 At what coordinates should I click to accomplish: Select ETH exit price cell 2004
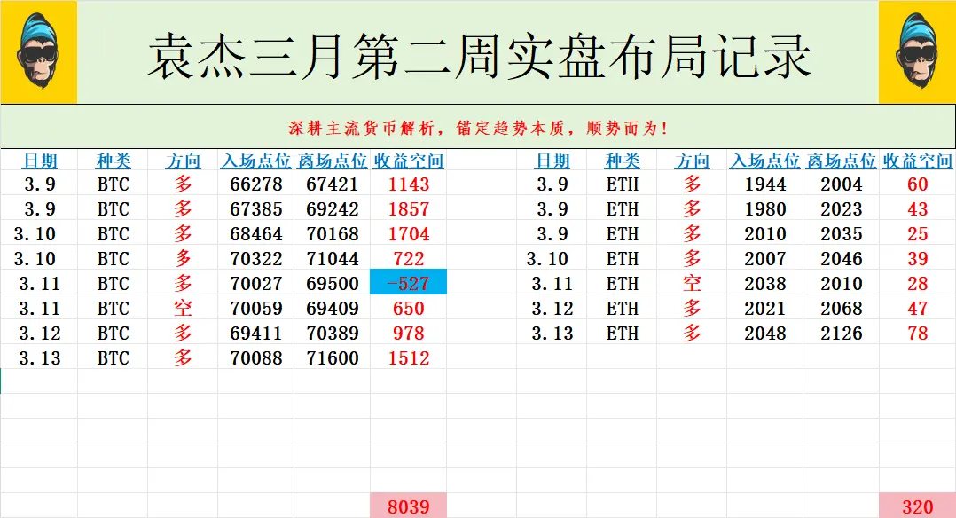pos(842,184)
